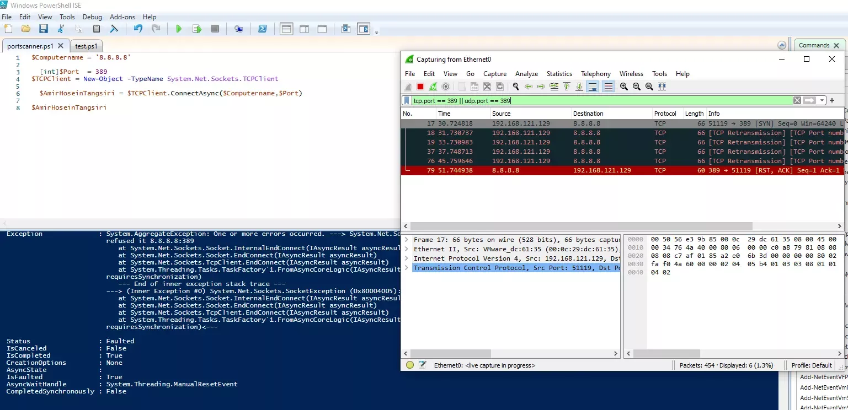The height and width of the screenshot is (410, 848).
Task: Show the Command window icon
Action: click(x=346, y=29)
